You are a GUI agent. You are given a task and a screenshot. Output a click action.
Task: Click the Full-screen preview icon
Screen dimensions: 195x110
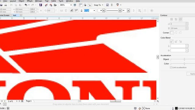coord(75,5)
